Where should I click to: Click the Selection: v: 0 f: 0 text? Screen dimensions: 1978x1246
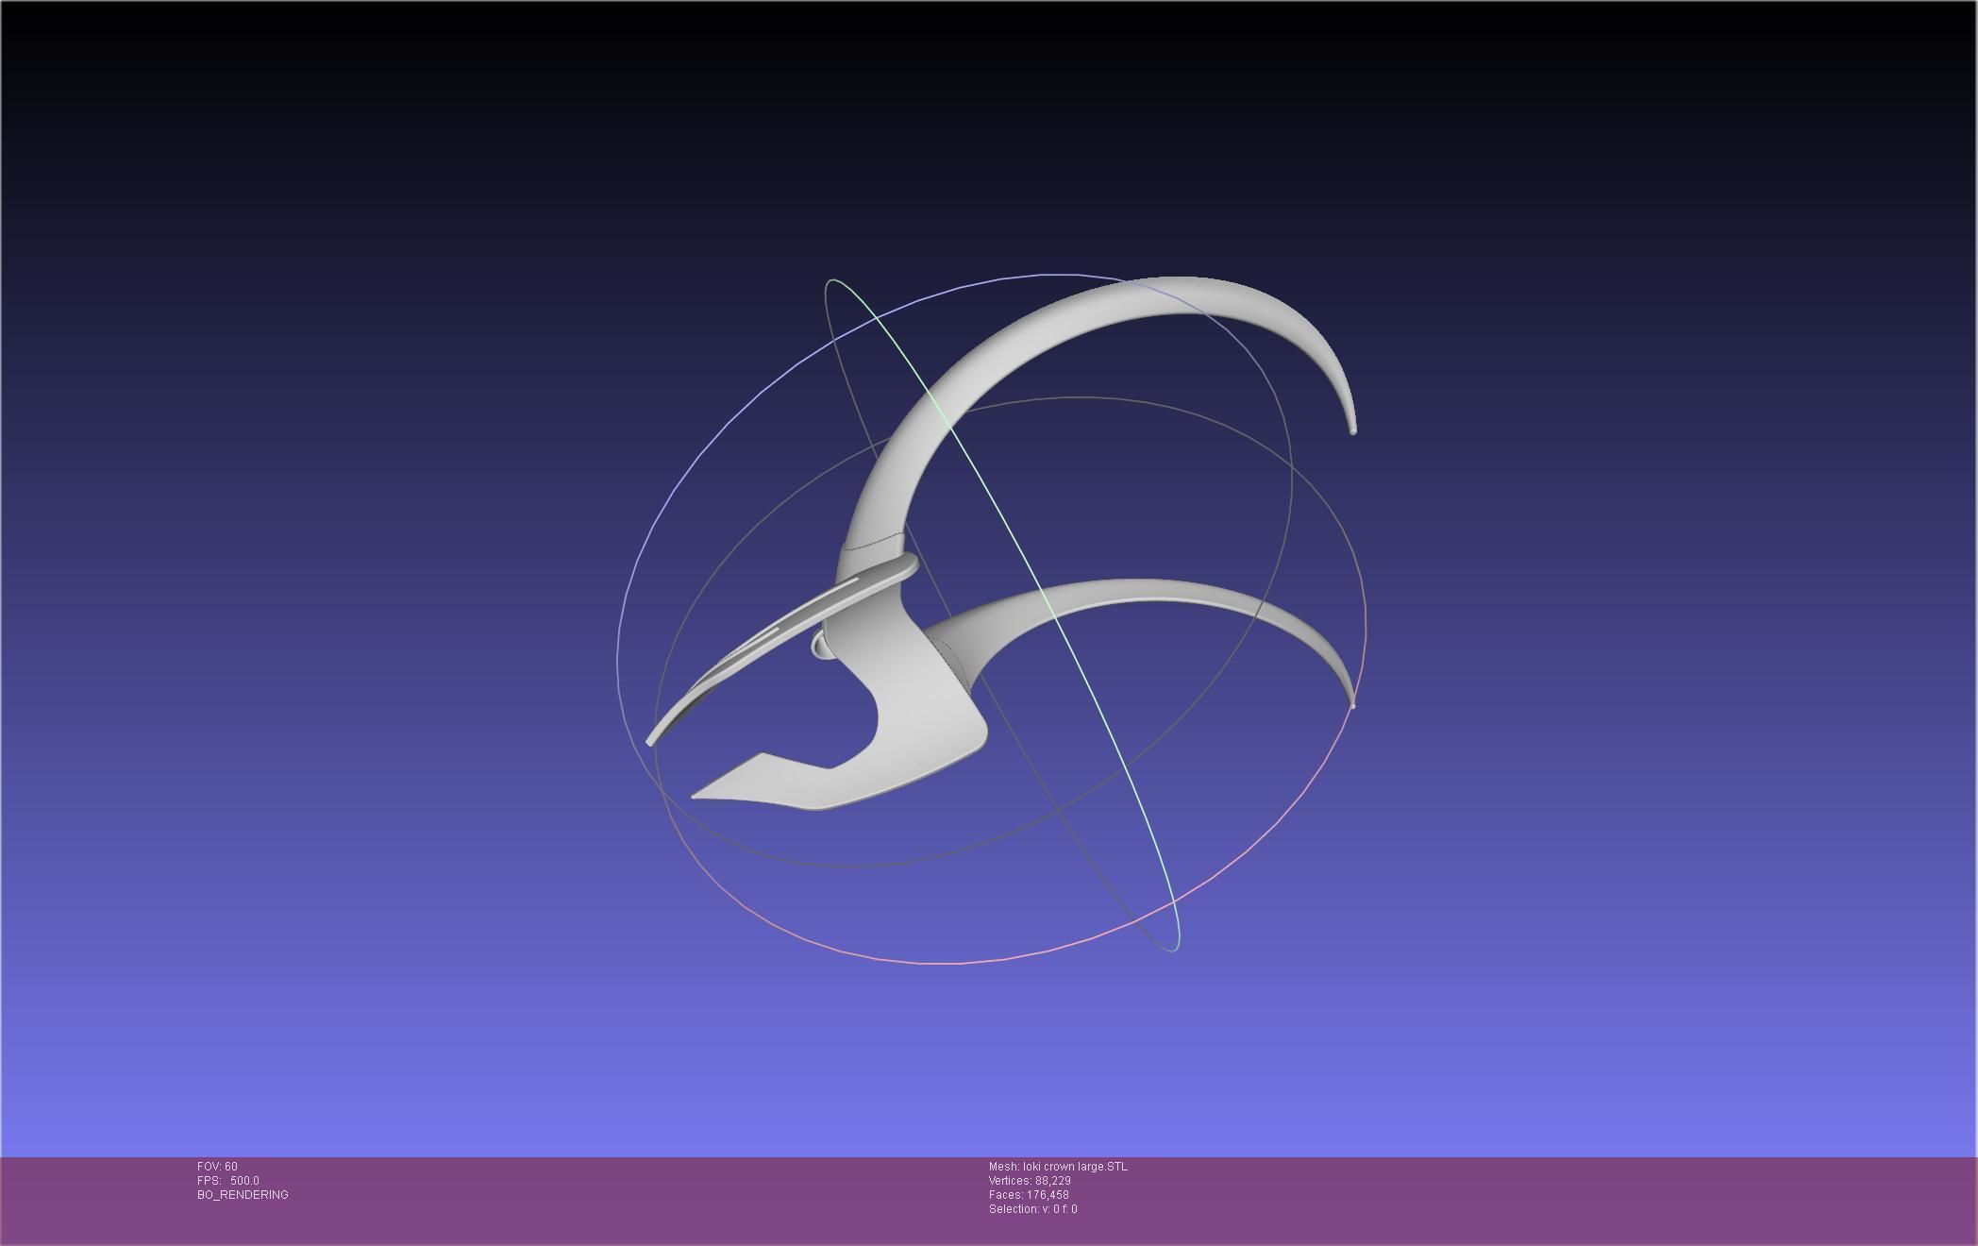tap(1032, 1209)
